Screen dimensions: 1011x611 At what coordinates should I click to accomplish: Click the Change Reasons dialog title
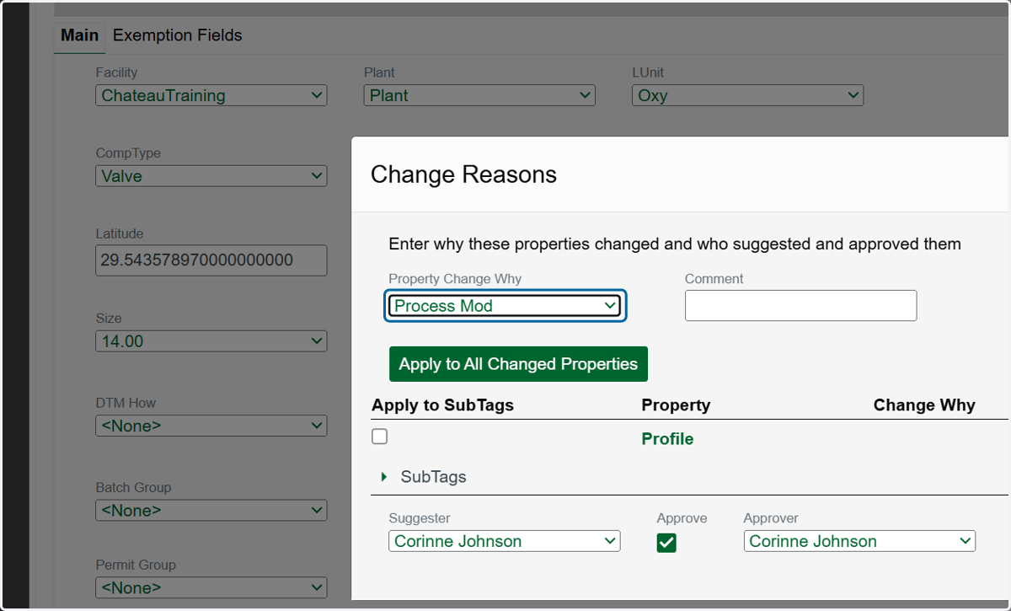[463, 174]
